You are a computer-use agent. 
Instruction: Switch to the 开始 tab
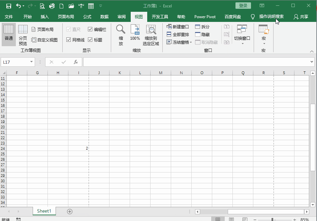(x=28, y=17)
